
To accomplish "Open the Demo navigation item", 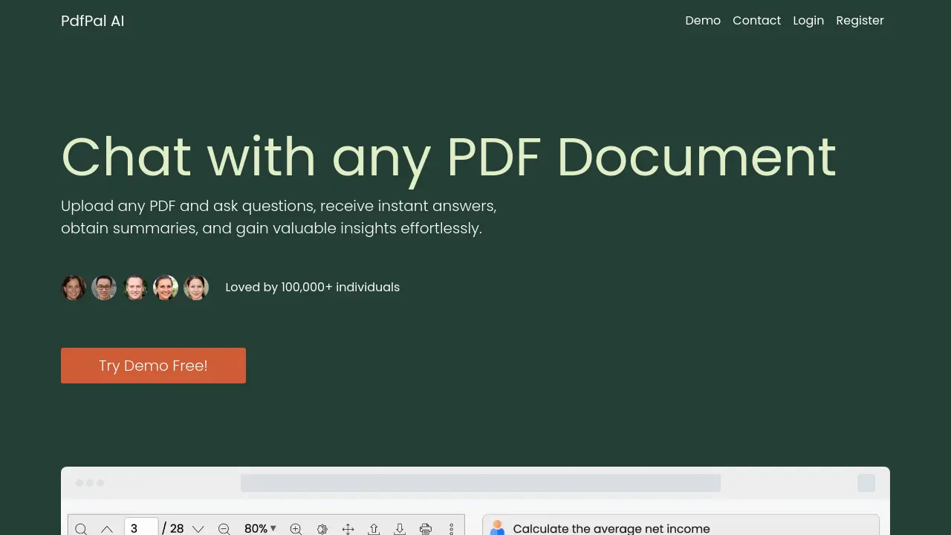I will [703, 21].
